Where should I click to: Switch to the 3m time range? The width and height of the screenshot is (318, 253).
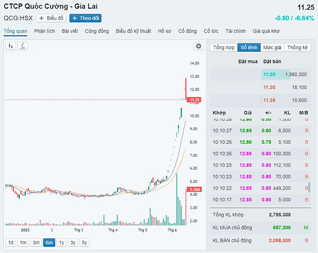[x=36, y=242]
